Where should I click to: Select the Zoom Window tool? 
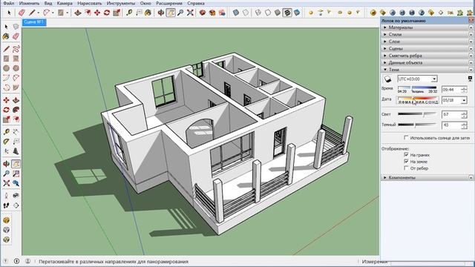16,174
